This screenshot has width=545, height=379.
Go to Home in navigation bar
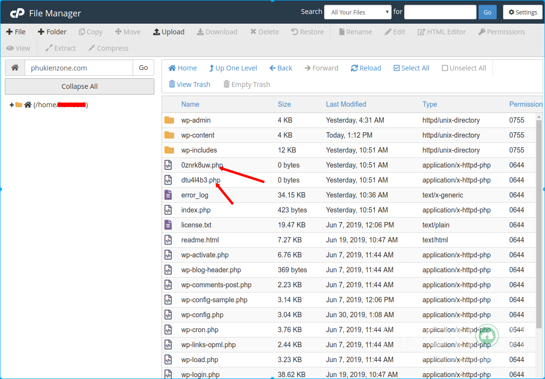(x=182, y=68)
